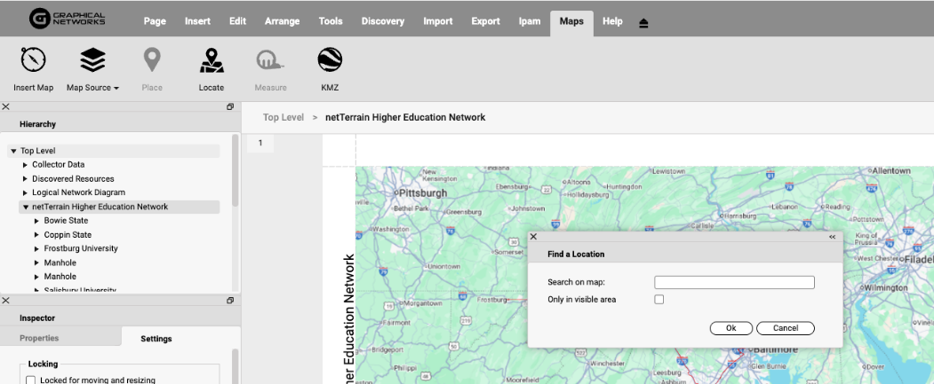Open the Discovery menu

[x=383, y=21]
